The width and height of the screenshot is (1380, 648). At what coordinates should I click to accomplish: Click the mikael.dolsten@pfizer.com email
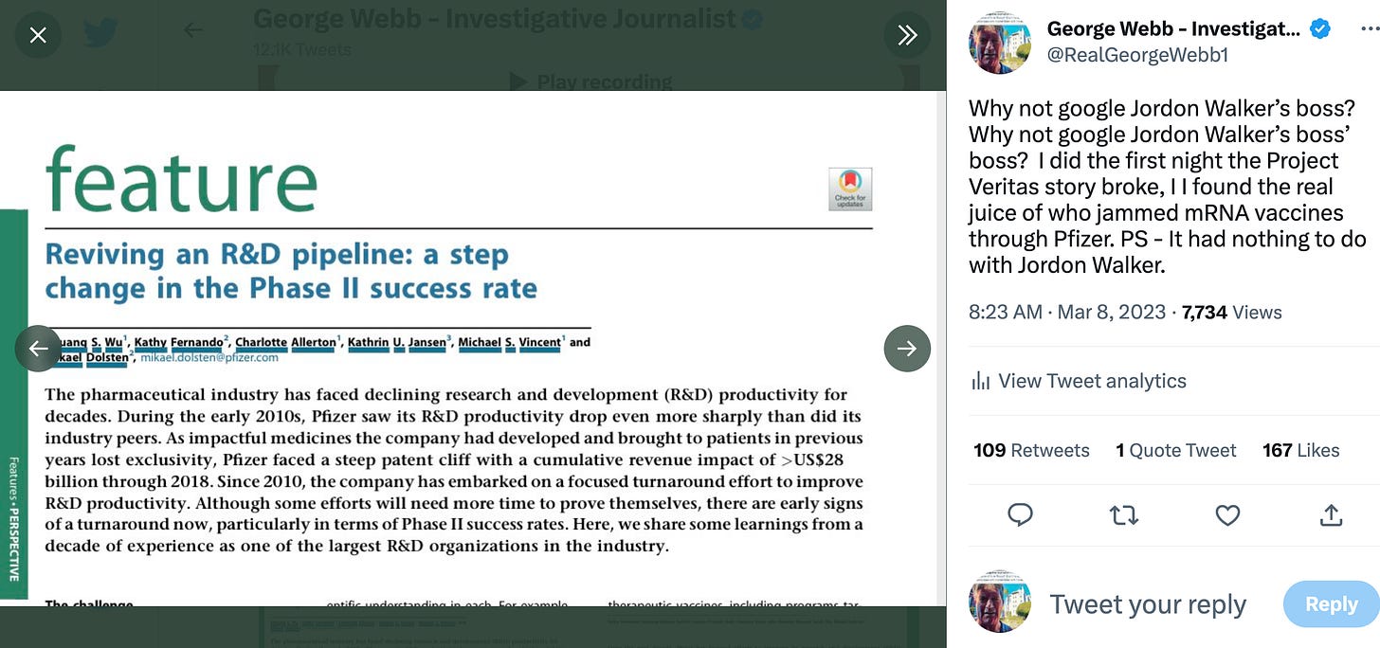click(209, 358)
